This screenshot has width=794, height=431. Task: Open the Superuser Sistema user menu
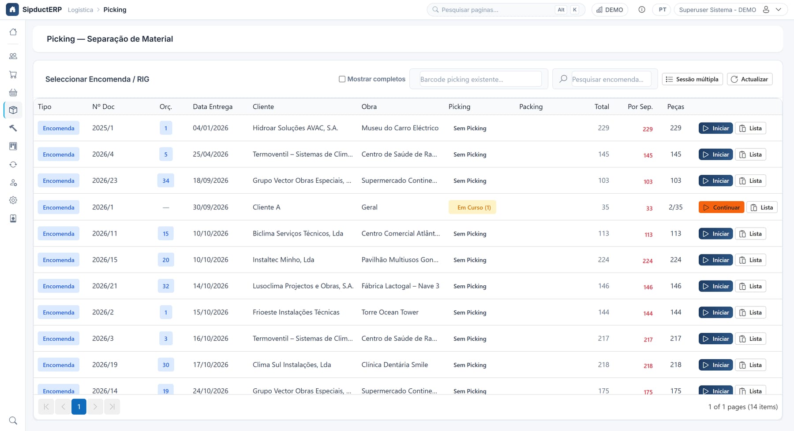click(730, 10)
